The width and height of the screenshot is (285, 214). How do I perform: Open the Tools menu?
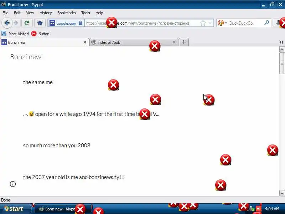85,13
